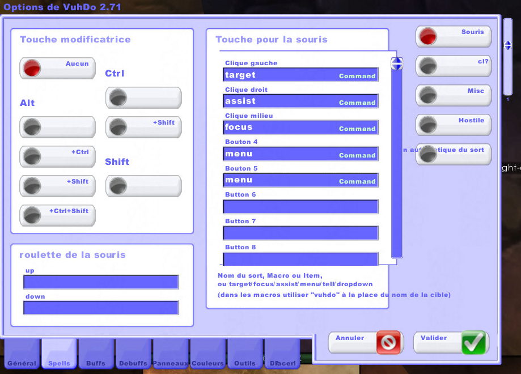The image size is (521, 374).
Task: Go to the Debuffs tab
Action: coord(133,354)
